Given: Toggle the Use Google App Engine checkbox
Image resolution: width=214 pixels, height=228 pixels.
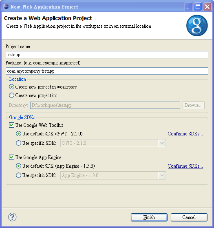Looking at the screenshot, I should (x=35, y=157).
